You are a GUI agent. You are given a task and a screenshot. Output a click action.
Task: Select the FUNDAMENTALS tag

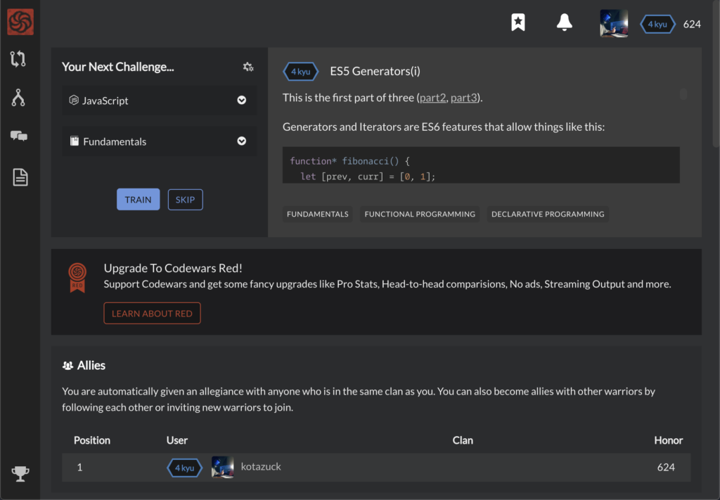point(317,214)
